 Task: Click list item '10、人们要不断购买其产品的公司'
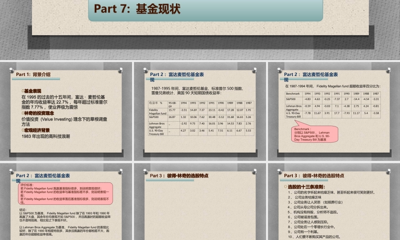click(314, 237)
